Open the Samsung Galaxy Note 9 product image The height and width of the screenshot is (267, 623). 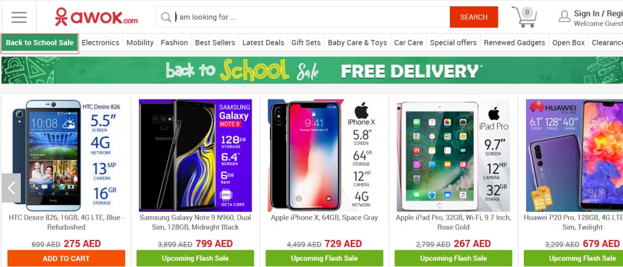pyautogui.click(x=196, y=155)
